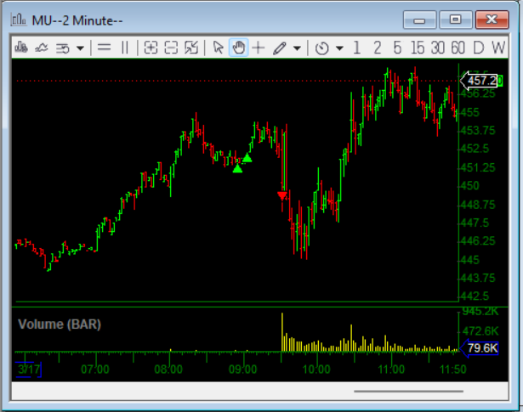Image resolution: width=523 pixels, height=412 pixels.
Task: Minimize the MU chart window
Action: 419,20
